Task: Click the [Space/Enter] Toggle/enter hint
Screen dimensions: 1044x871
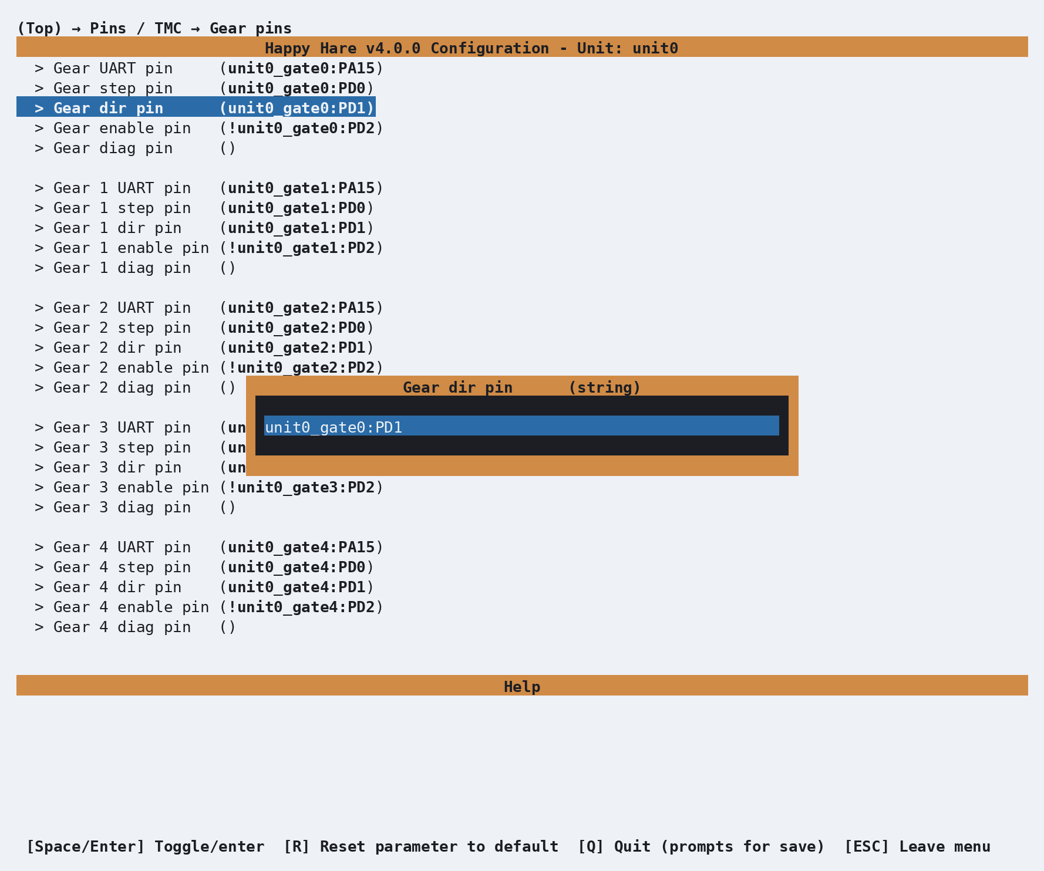Action: (146, 846)
